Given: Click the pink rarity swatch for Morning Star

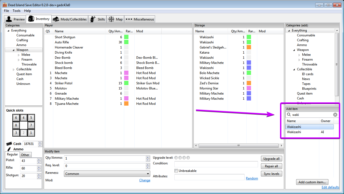Looking at the screenshot, I should click(249, 88).
